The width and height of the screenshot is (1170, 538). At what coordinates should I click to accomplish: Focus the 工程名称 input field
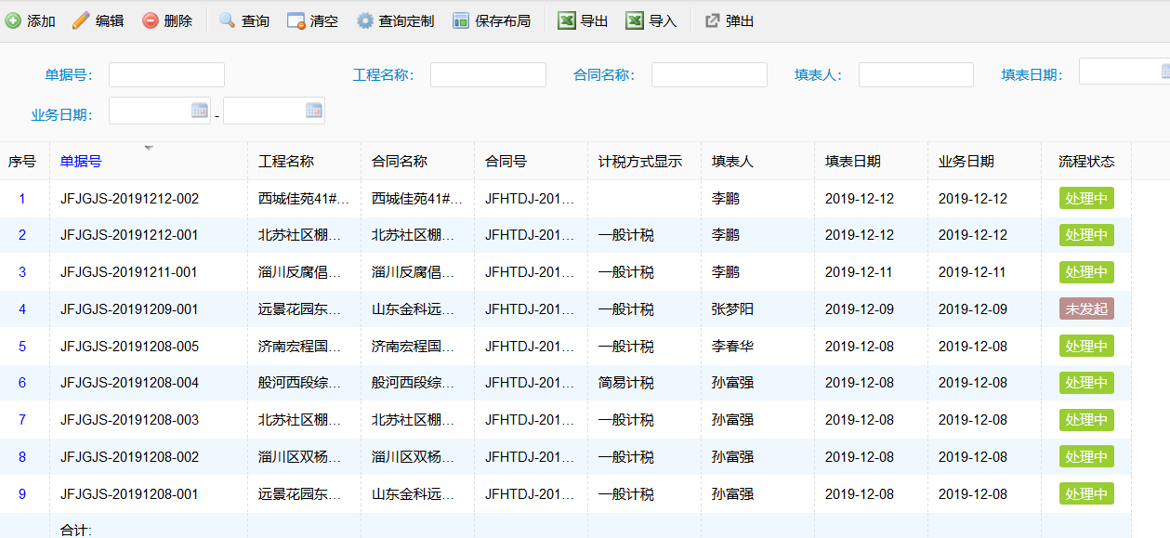pyautogui.click(x=488, y=74)
